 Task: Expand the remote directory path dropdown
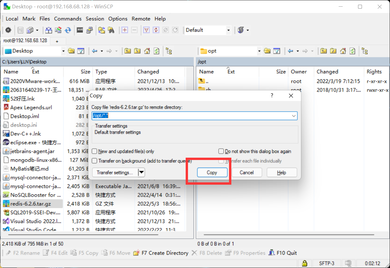(293, 116)
